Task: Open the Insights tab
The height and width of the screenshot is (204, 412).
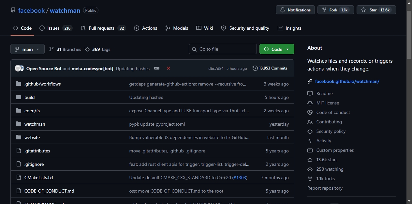Action: point(289,28)
